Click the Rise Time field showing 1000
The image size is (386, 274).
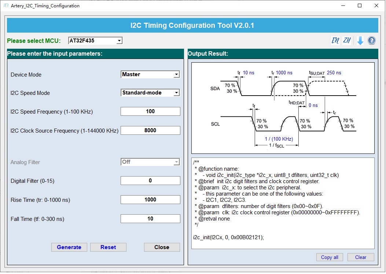point(150,200)
